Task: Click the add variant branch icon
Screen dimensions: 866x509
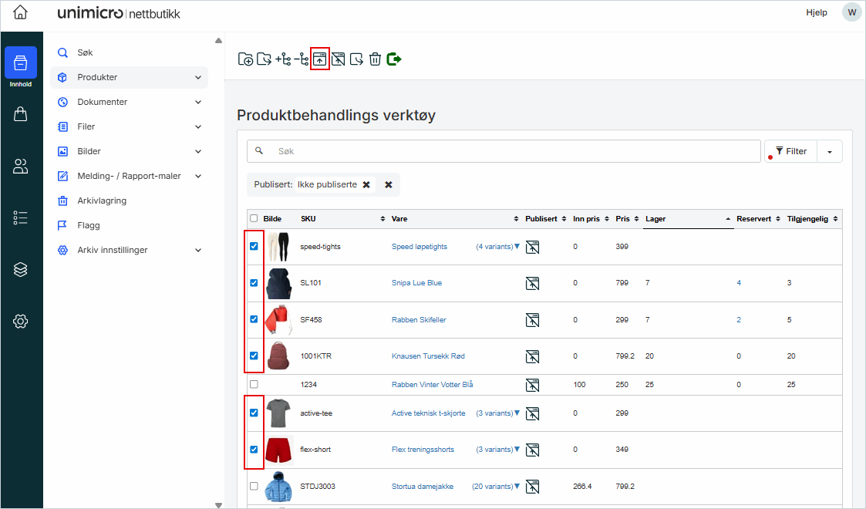Action: pyautogui.click(x=283, y=59)
